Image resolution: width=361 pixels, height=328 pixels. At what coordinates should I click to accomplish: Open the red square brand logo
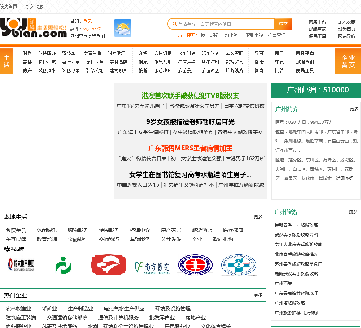[x=108, y=264]
